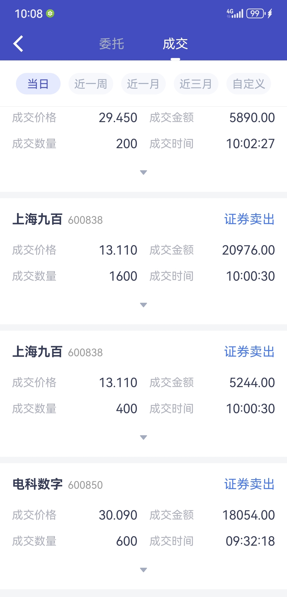Open 电科数字 600850 stock entry

click(x=57, y=484)
